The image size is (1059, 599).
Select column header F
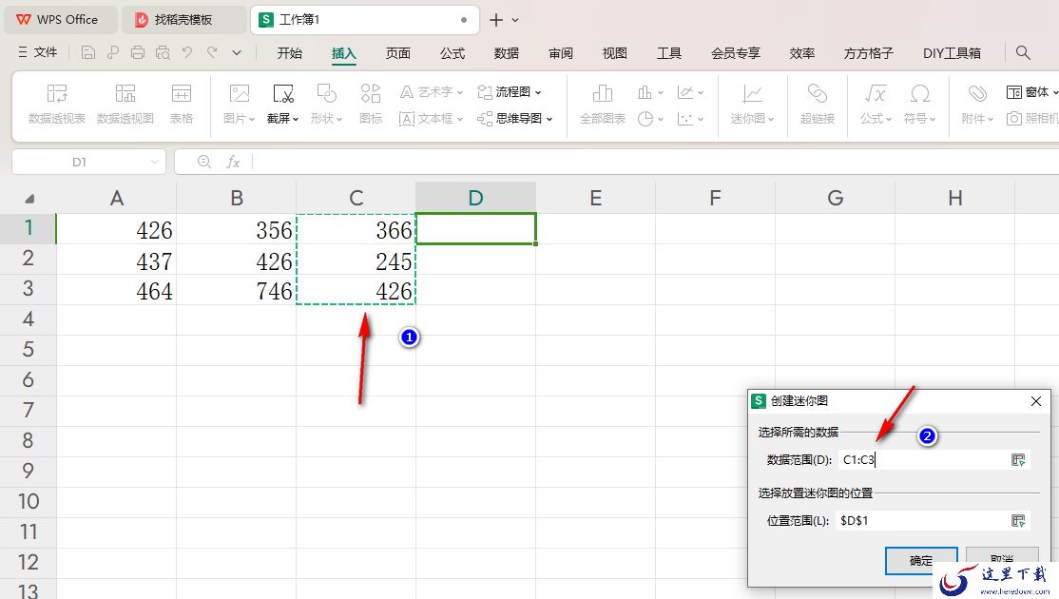(x=715, y=198)
